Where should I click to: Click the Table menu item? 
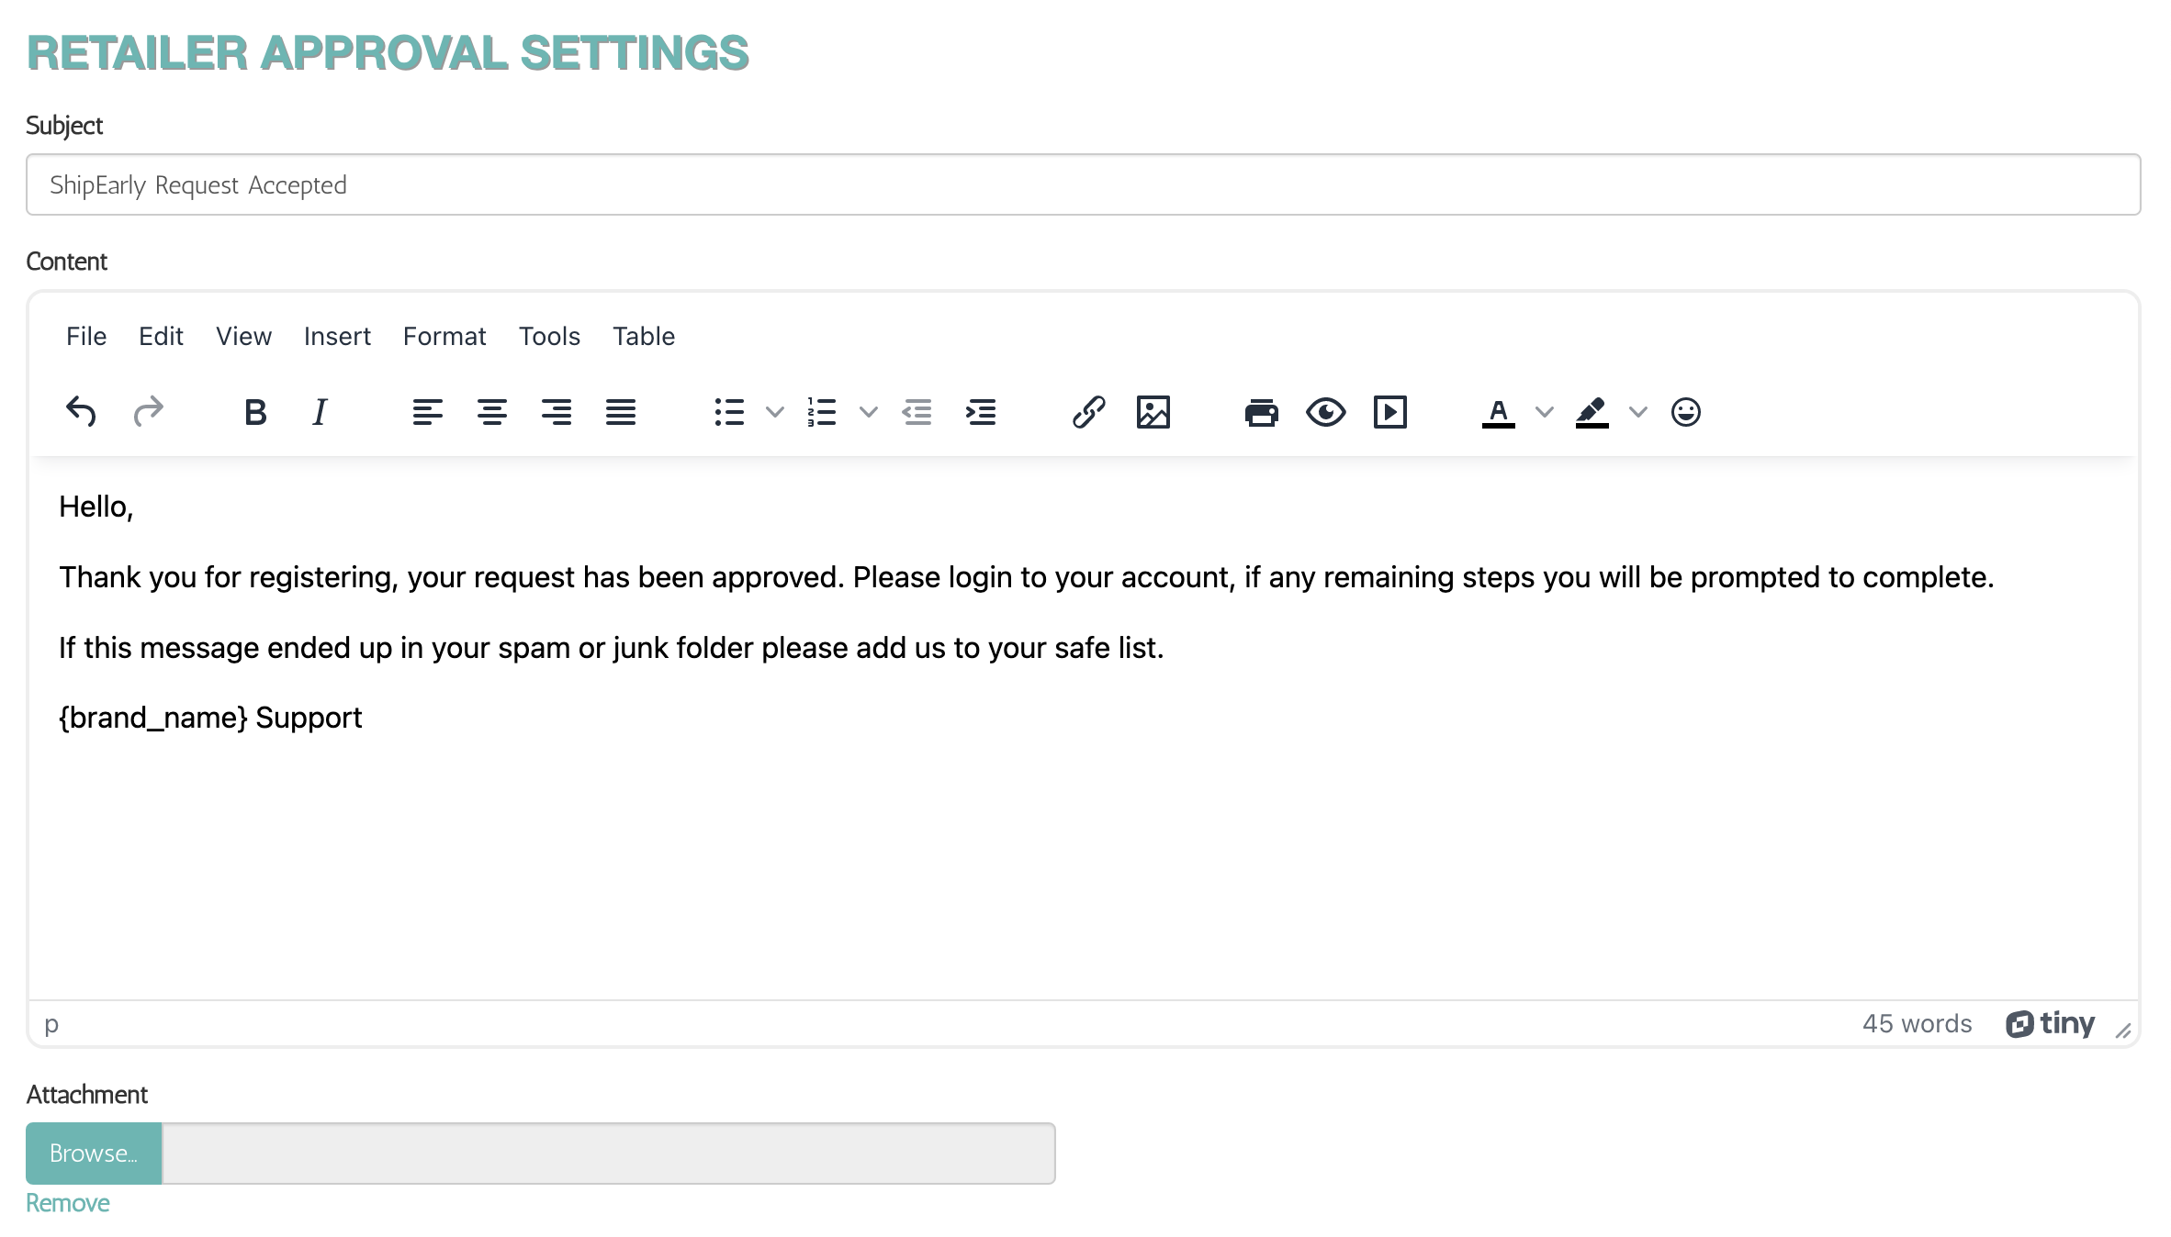(643, 335)
